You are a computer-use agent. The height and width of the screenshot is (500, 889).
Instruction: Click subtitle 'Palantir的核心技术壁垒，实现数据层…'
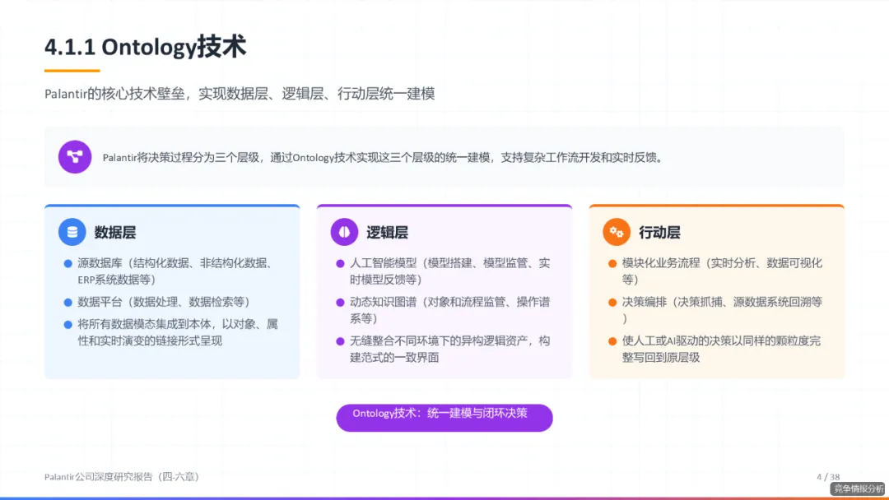[x=240, y=94]
